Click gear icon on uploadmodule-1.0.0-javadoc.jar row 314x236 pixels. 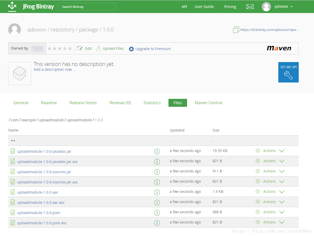pyautogui.click(x=258, y=151)
